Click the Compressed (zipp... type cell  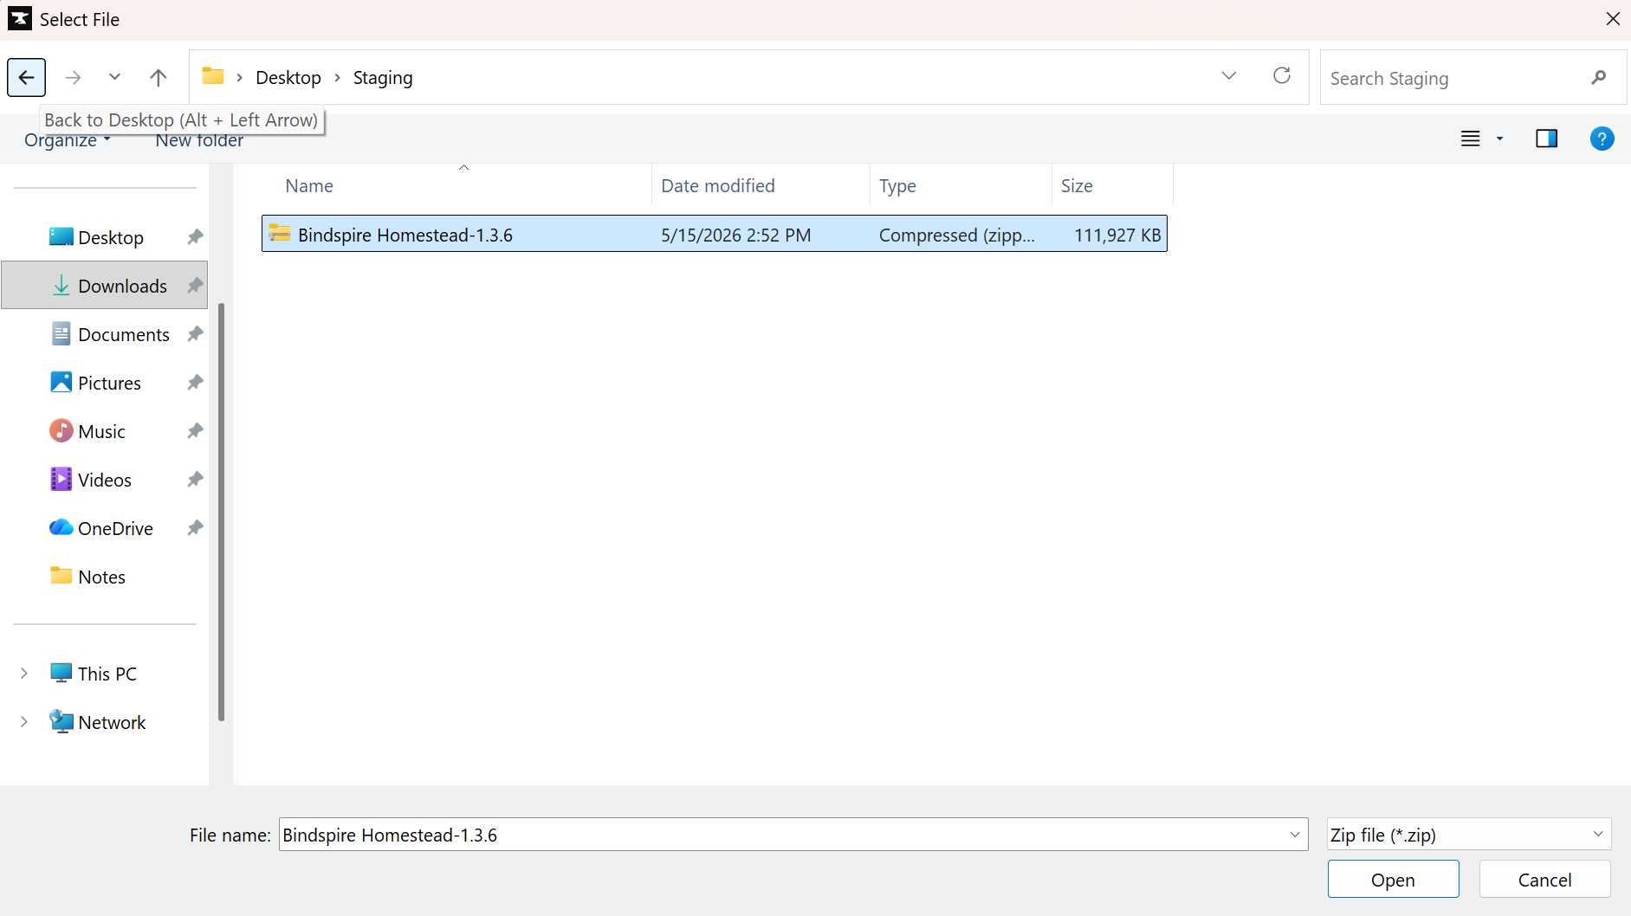(957, 235)
